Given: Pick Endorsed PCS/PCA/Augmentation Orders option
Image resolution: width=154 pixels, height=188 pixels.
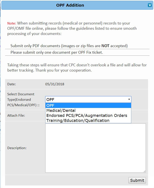Looking at the screenshot, I should click(x=88, y=115).
